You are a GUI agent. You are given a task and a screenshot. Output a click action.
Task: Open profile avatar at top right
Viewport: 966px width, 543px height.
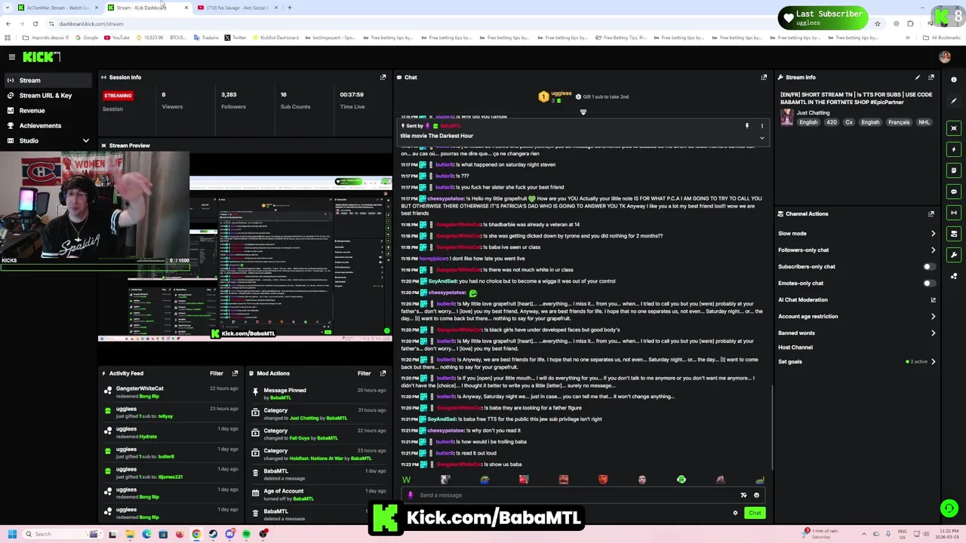coord(944,57)
